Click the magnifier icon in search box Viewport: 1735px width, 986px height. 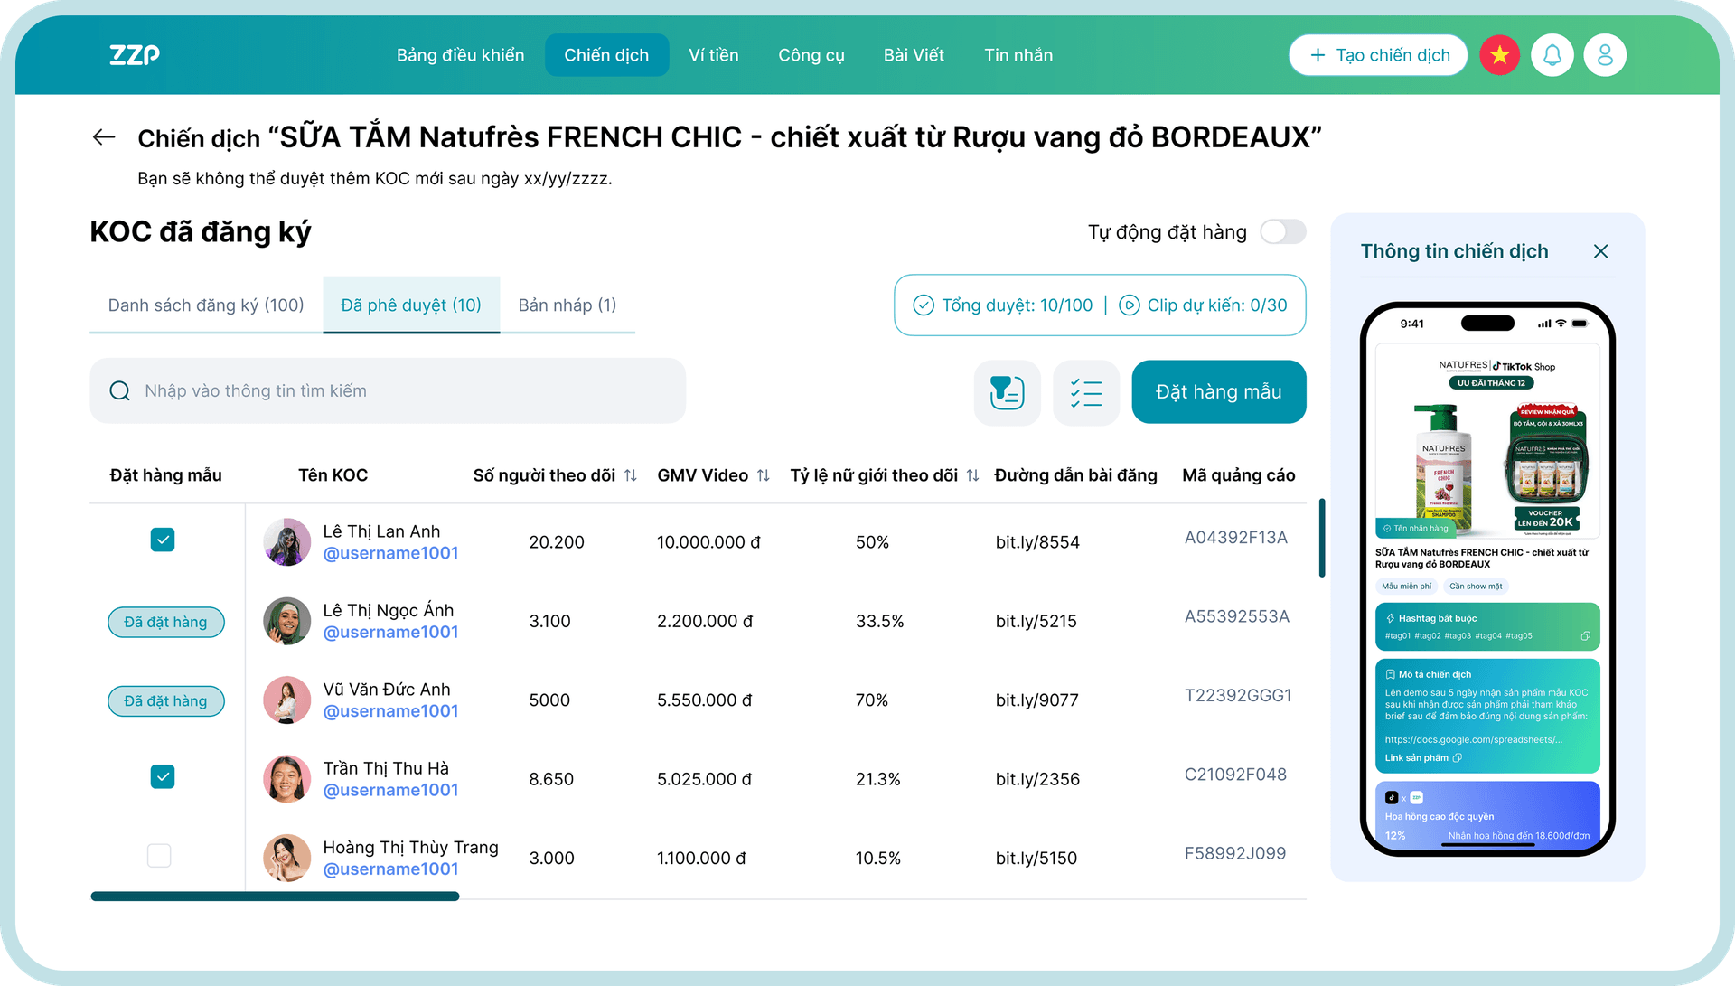coord(119,391)
